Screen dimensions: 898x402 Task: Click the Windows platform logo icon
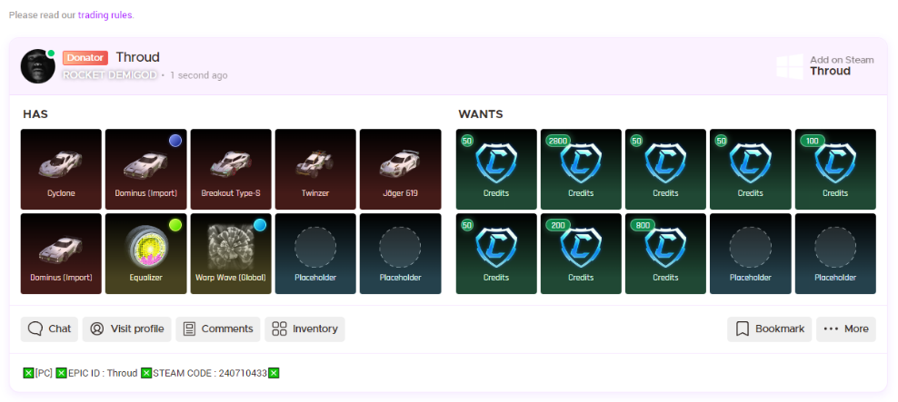coord(790,66)
